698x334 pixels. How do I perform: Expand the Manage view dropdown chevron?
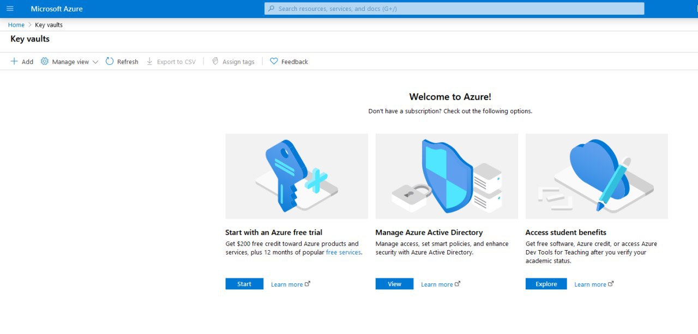tap(95, 62)
